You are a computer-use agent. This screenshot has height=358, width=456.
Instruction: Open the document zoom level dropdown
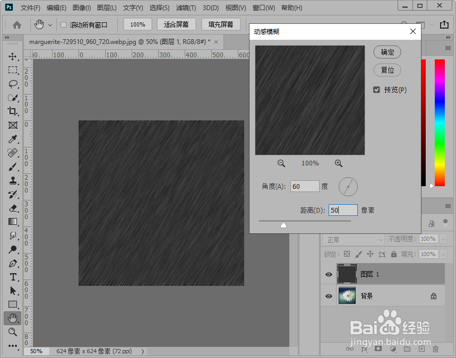37,351
